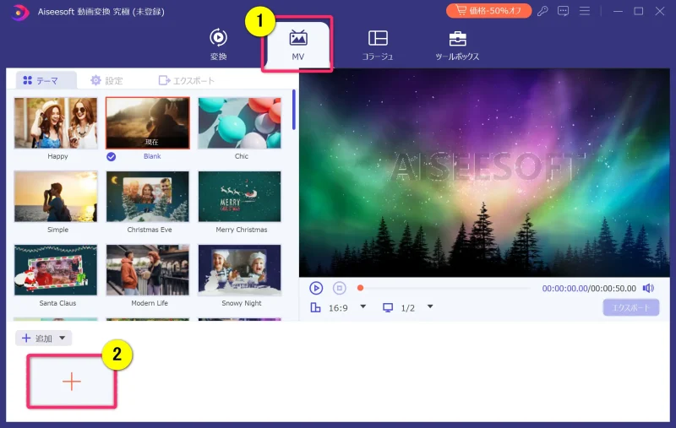The width and height of the screenshot is (676, 428).
Task: Apply the Chic balloon theme
Action: point(239,123)
